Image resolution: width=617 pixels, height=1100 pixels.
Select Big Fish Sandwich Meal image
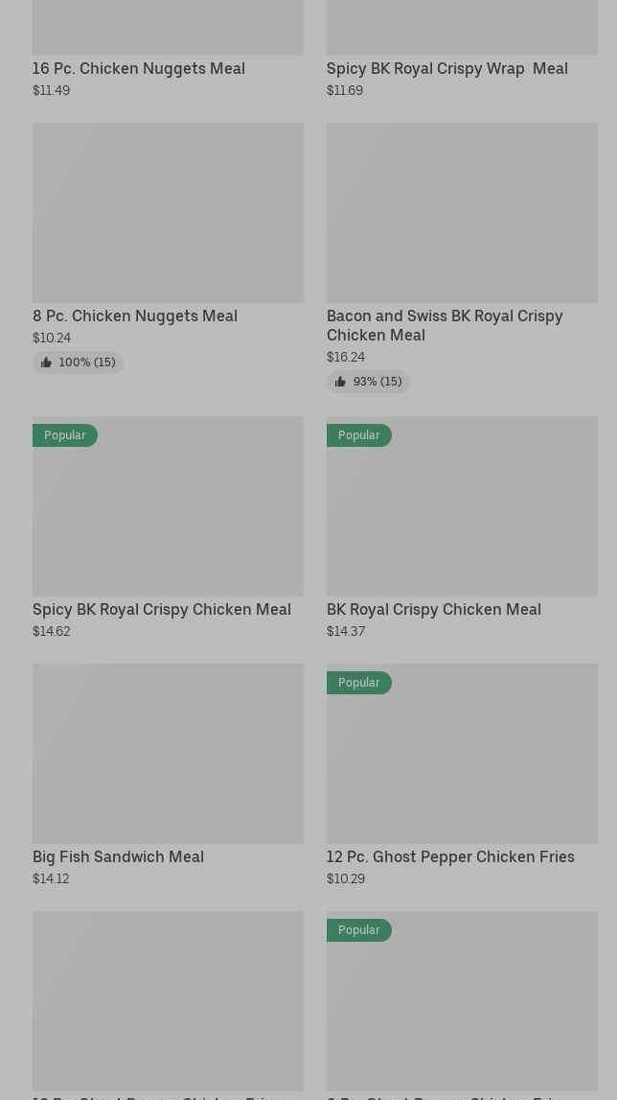coord(168,753)
